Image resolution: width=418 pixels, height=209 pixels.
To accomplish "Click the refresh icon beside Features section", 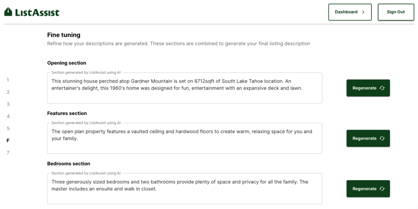I will [382, 138].
